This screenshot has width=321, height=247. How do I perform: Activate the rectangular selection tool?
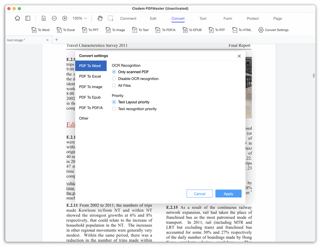coord(111,18)
